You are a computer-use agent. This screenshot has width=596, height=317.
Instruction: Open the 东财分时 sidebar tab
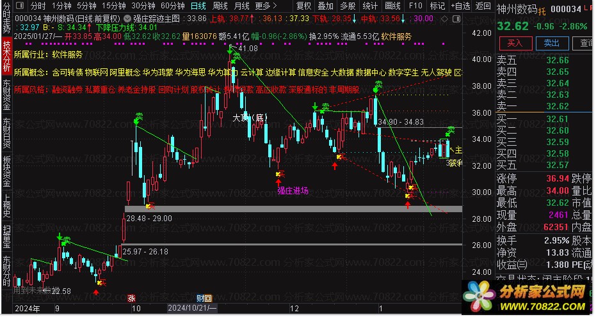6,272
